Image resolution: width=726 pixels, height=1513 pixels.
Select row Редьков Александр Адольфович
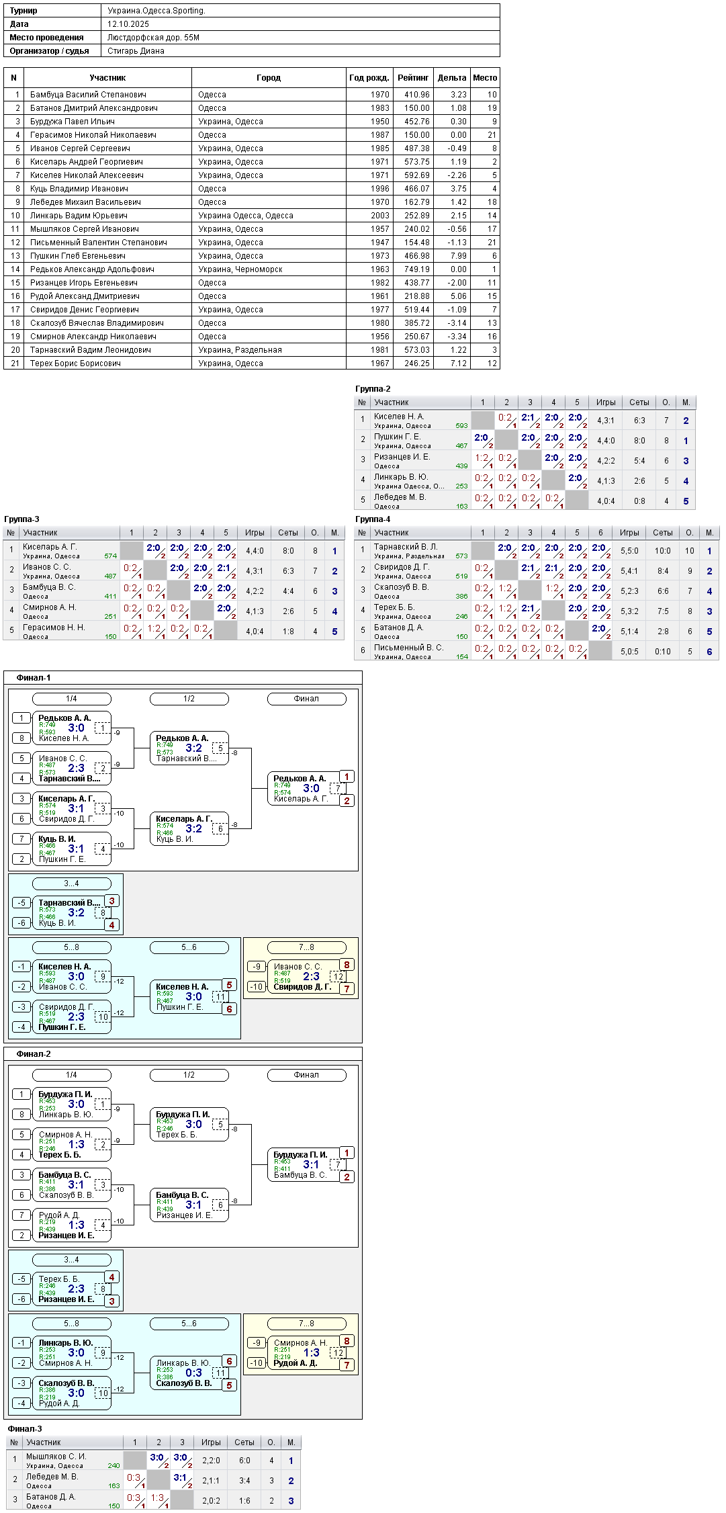tap(252, 269)
